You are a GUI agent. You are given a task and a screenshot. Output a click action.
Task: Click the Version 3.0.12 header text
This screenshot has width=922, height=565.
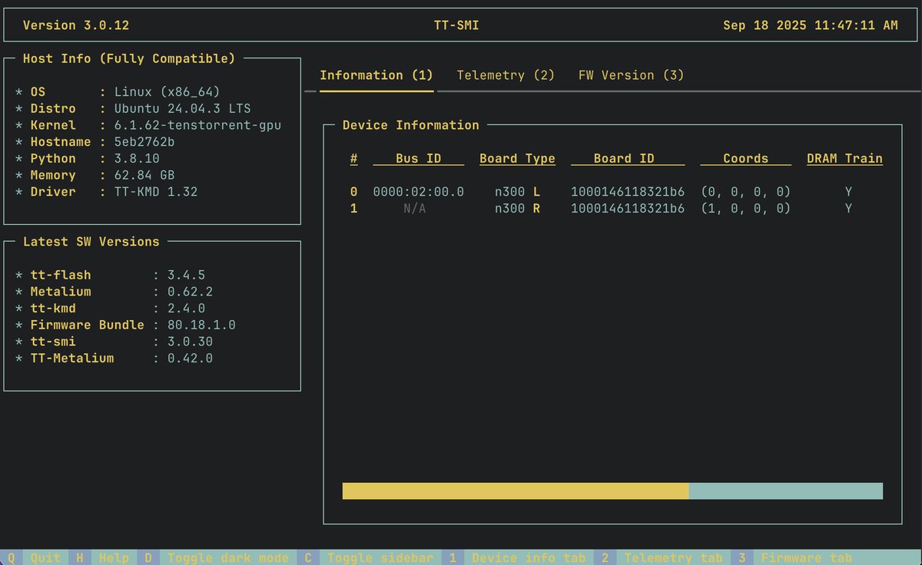[x=76, y=25]
